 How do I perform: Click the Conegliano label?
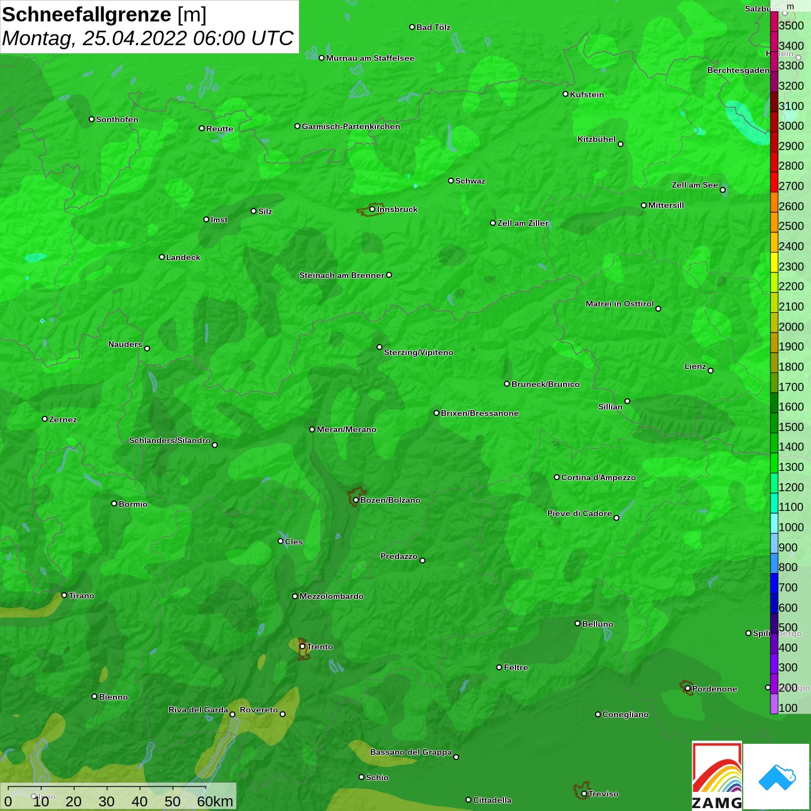626,714
